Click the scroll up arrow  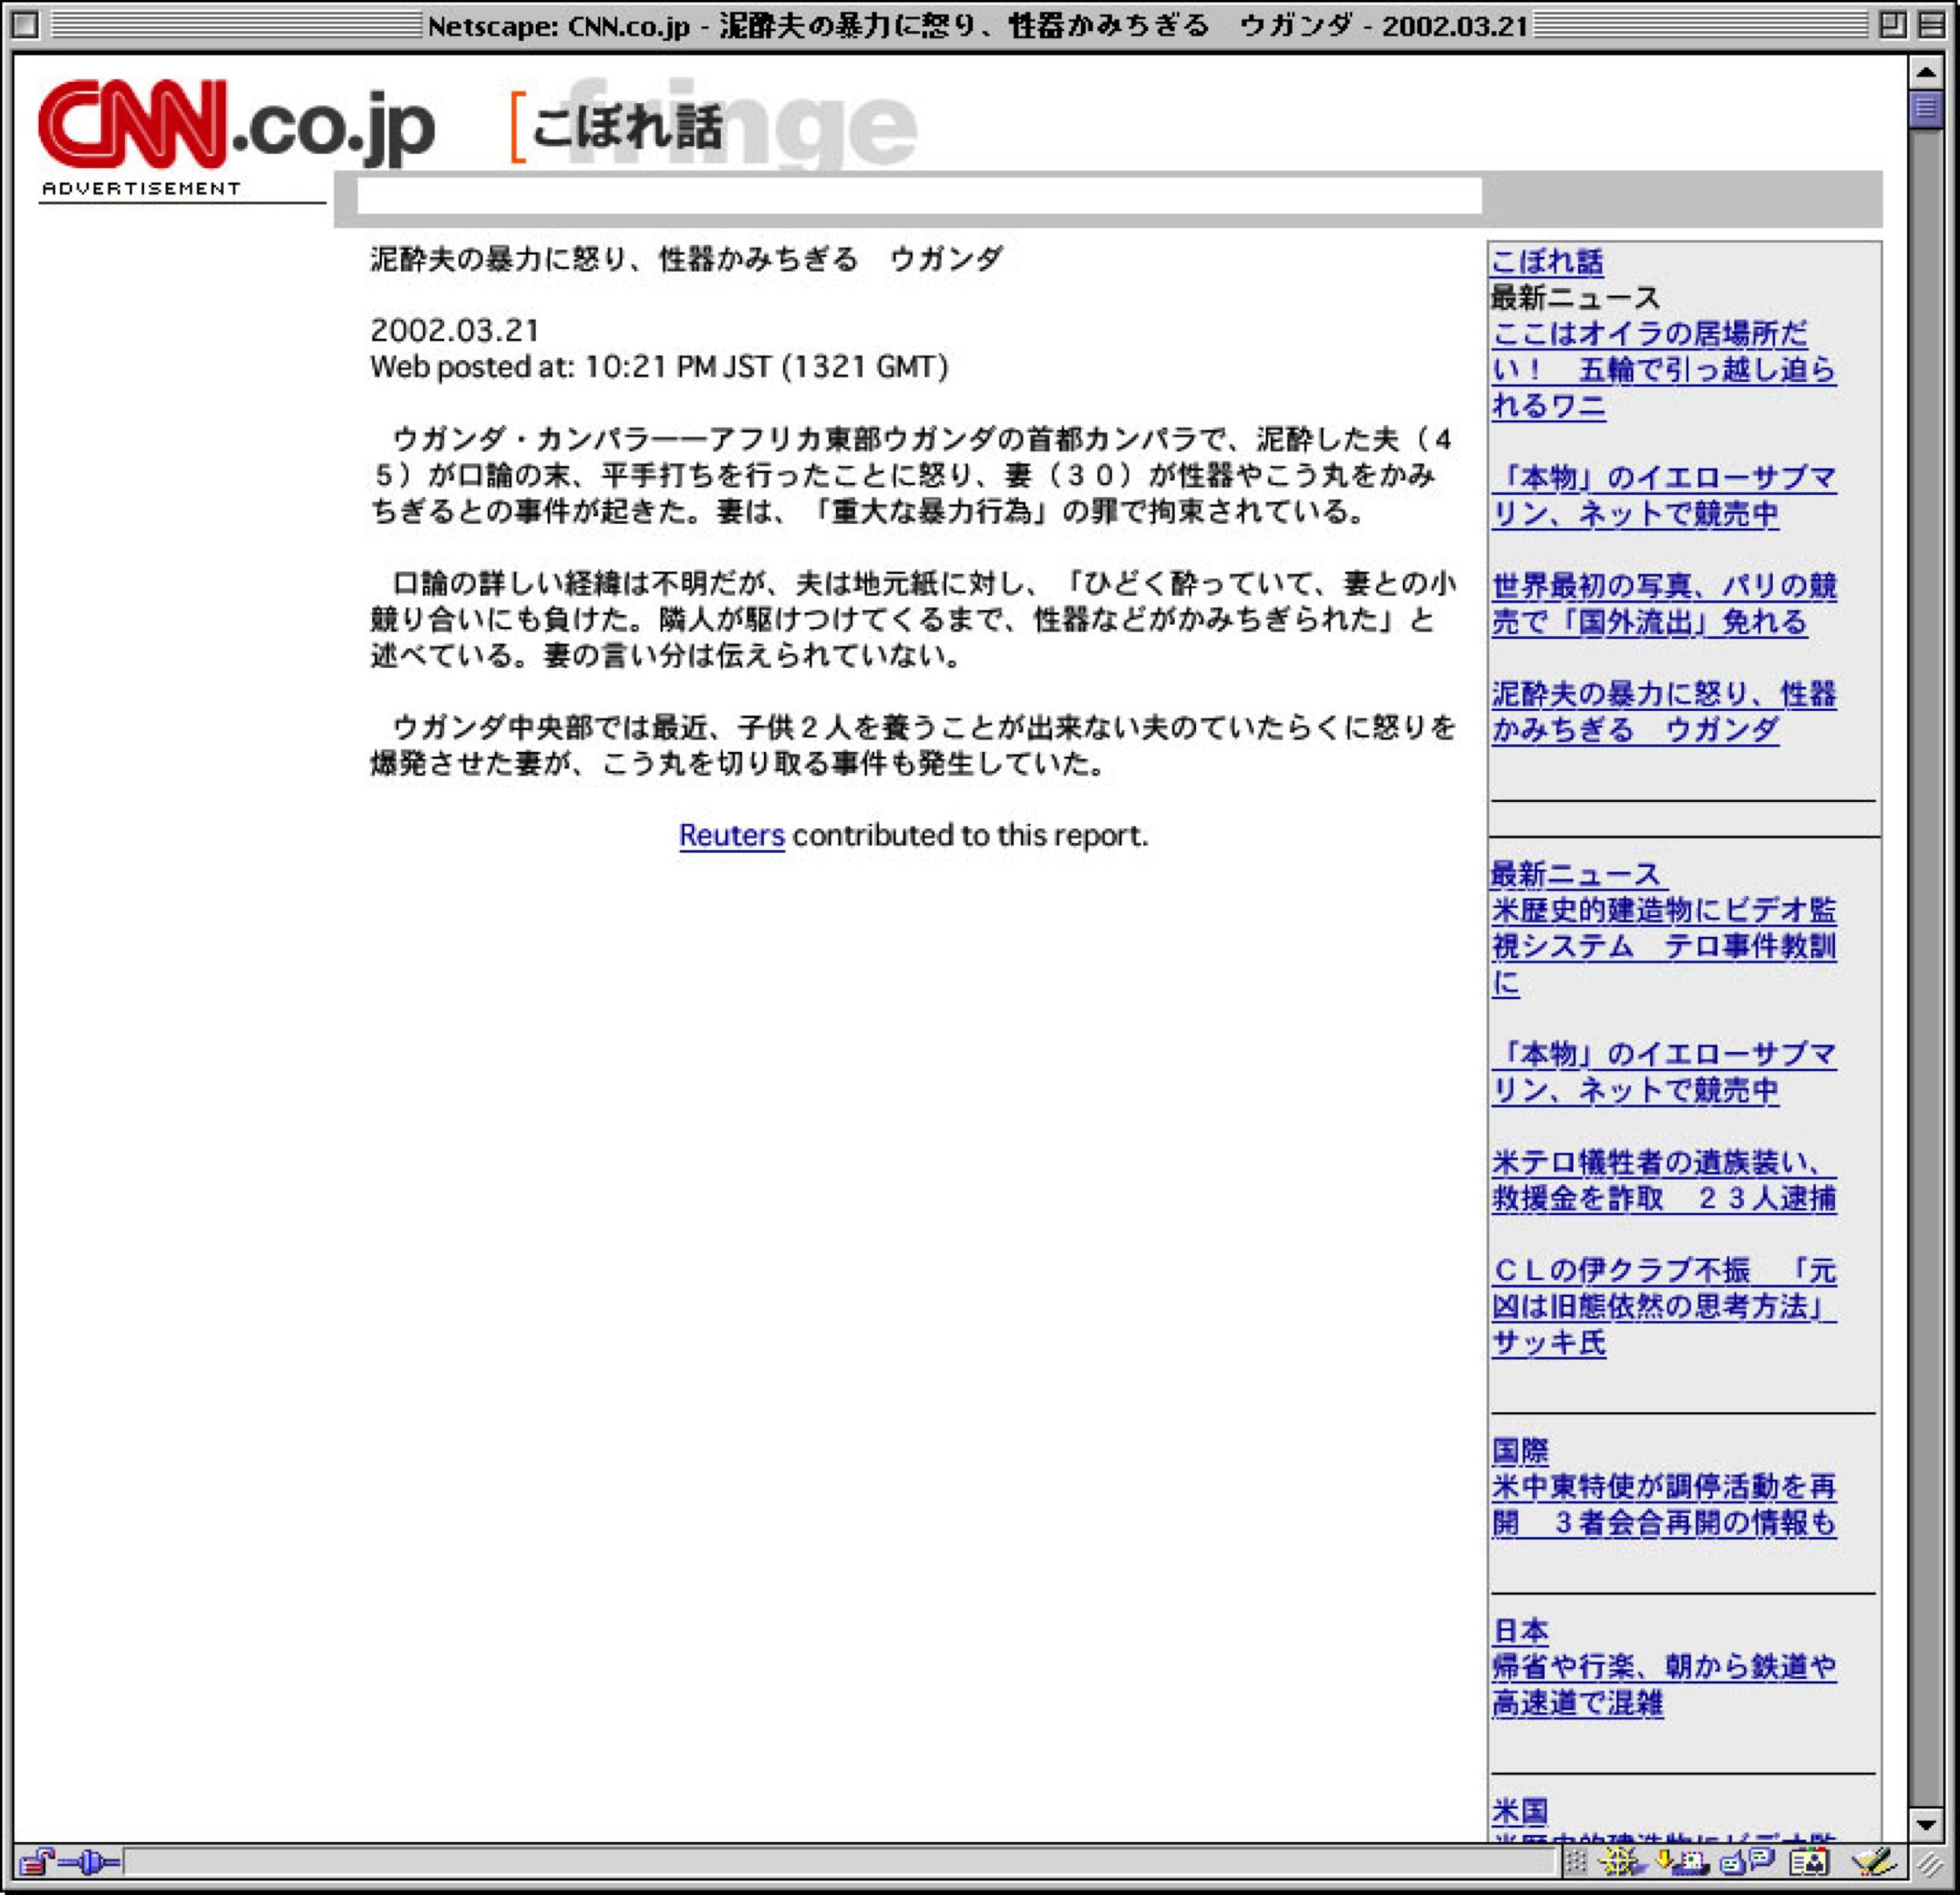[x=1925, y=72]
